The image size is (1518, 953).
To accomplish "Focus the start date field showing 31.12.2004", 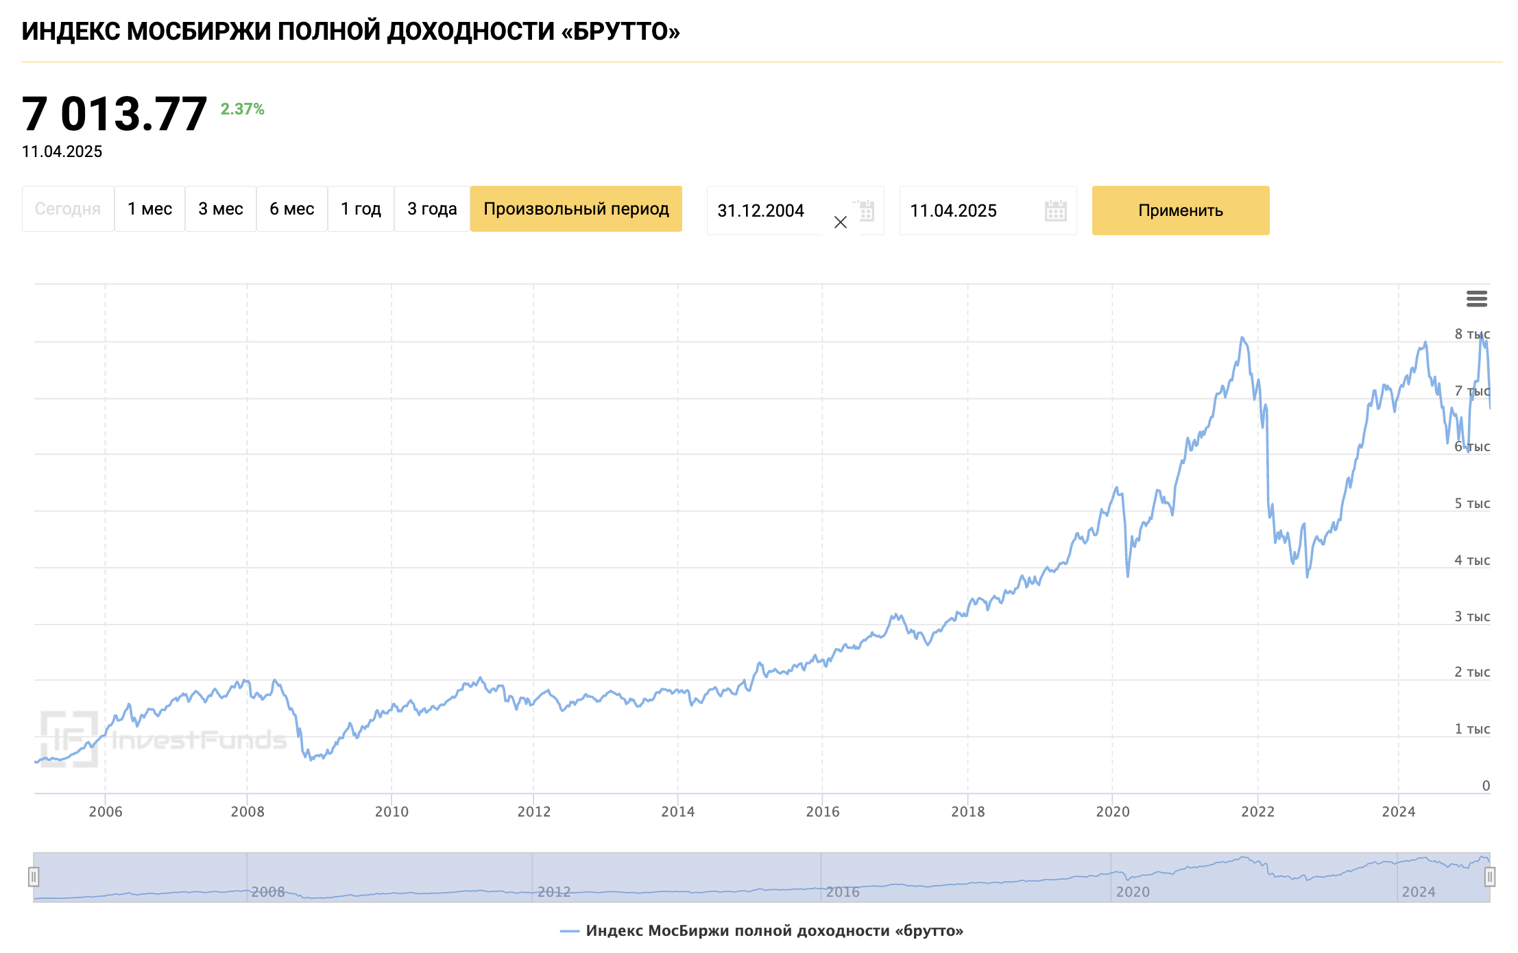I will pos(761,210).
